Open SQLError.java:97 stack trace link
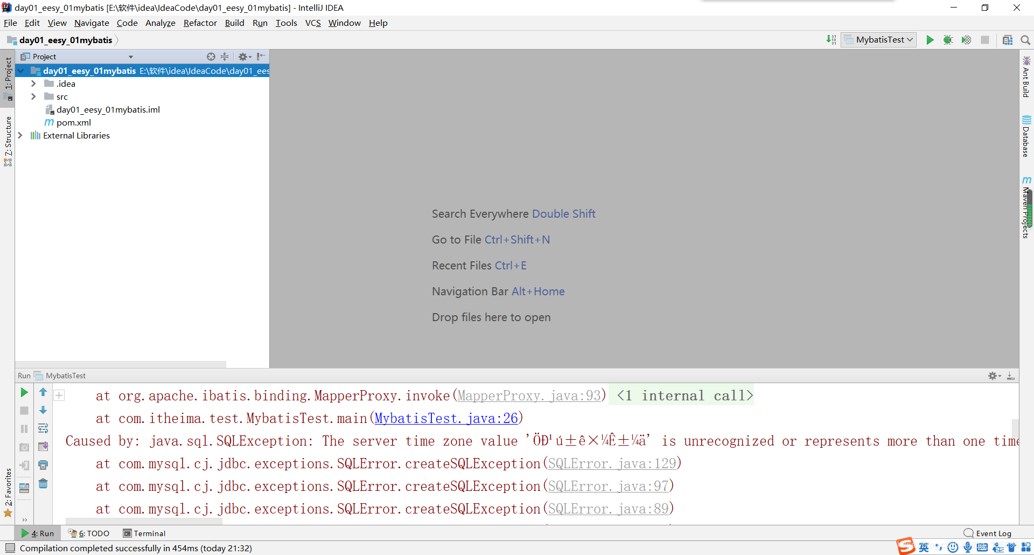 [x=608, y=486]
